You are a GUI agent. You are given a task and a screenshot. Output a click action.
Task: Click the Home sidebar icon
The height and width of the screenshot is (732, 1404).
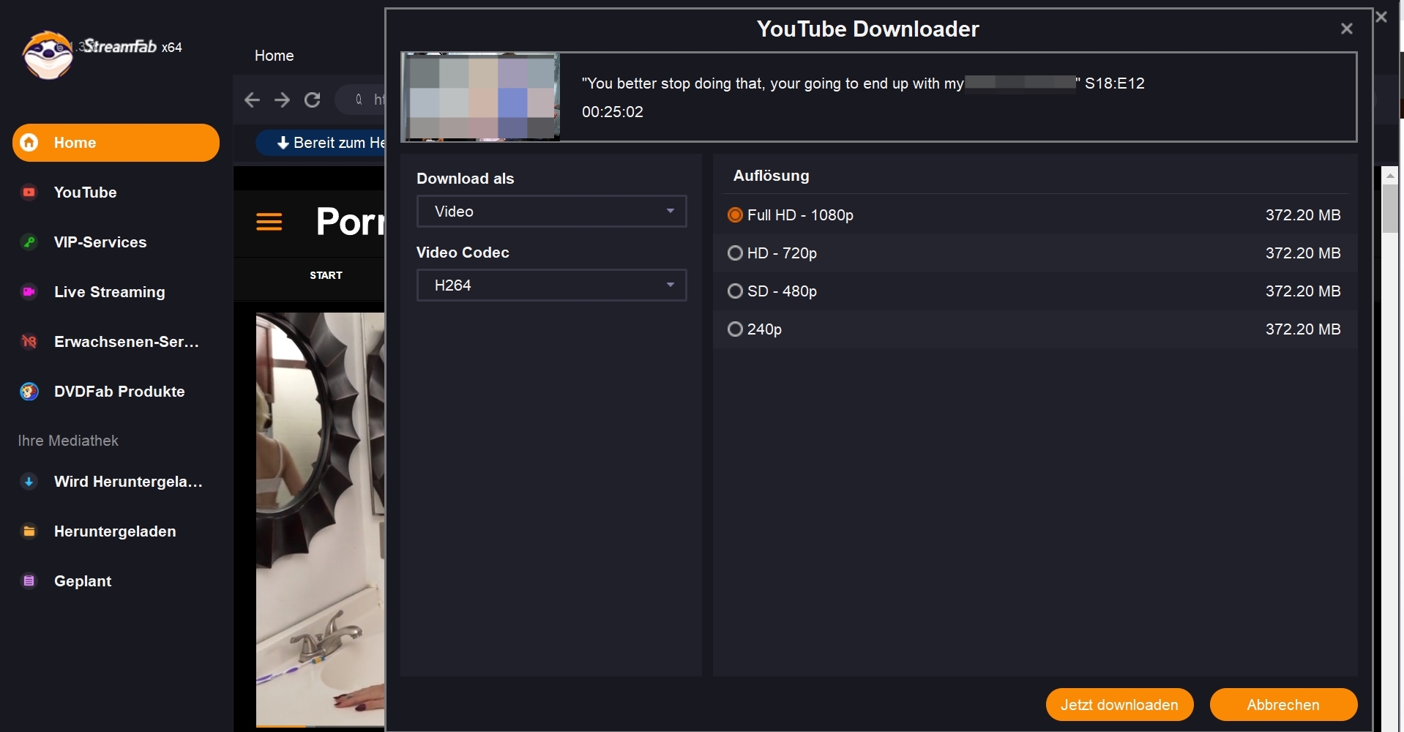click(x=29, y=143)
